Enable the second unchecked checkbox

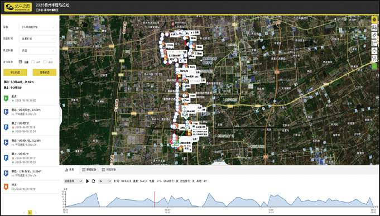click(x=33, y=62)
